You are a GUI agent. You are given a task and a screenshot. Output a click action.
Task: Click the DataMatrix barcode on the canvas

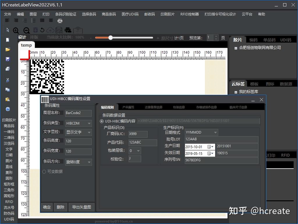47,77
